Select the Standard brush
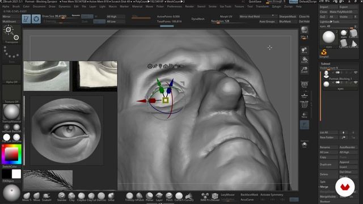This screenshot has height=204, width=363. tap(62, 197)
